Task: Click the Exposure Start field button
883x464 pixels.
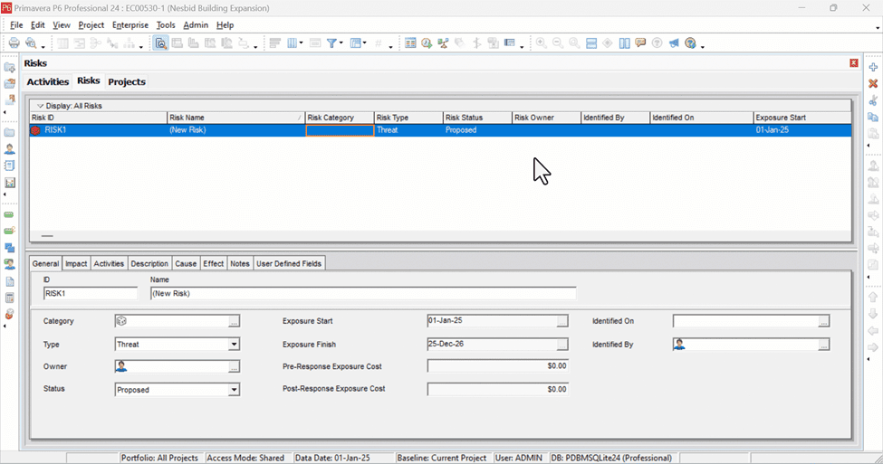Action: click(x=562, y=321)
